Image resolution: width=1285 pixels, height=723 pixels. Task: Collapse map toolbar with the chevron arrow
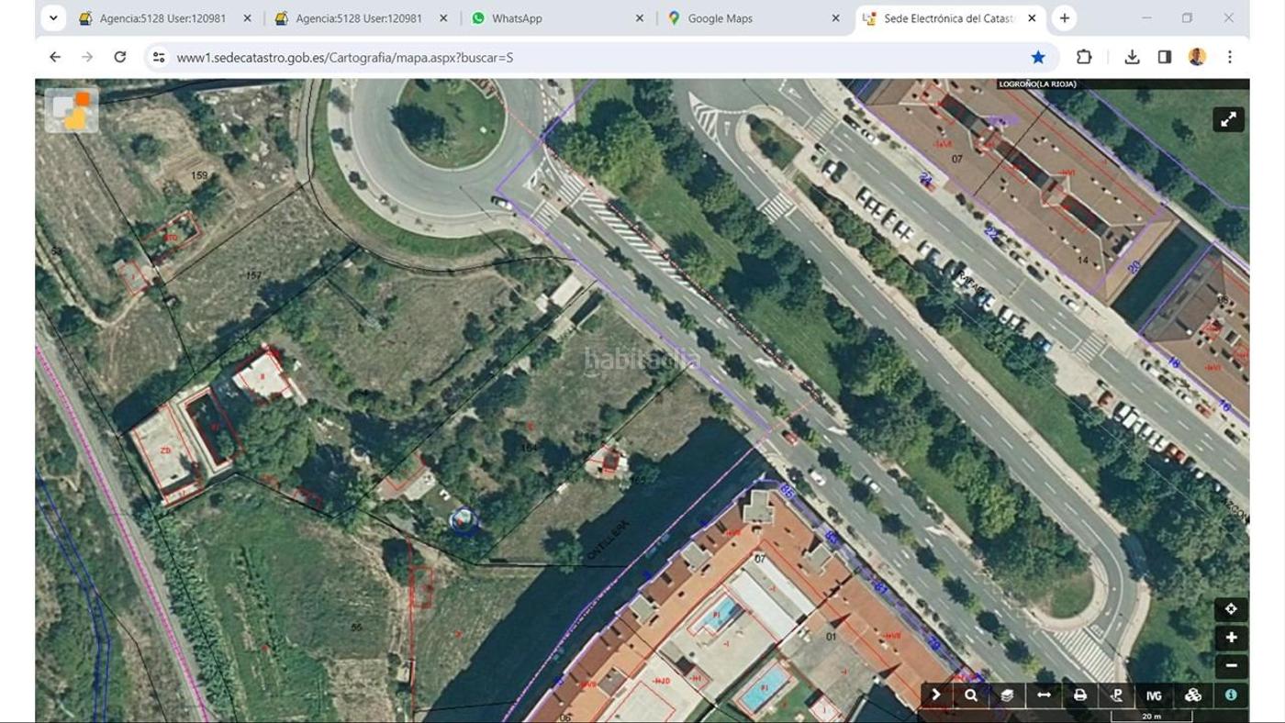[935, 695]
